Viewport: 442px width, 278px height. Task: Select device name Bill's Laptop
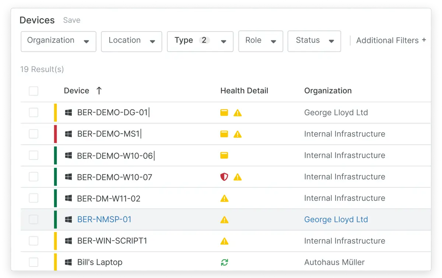(100, 262)
